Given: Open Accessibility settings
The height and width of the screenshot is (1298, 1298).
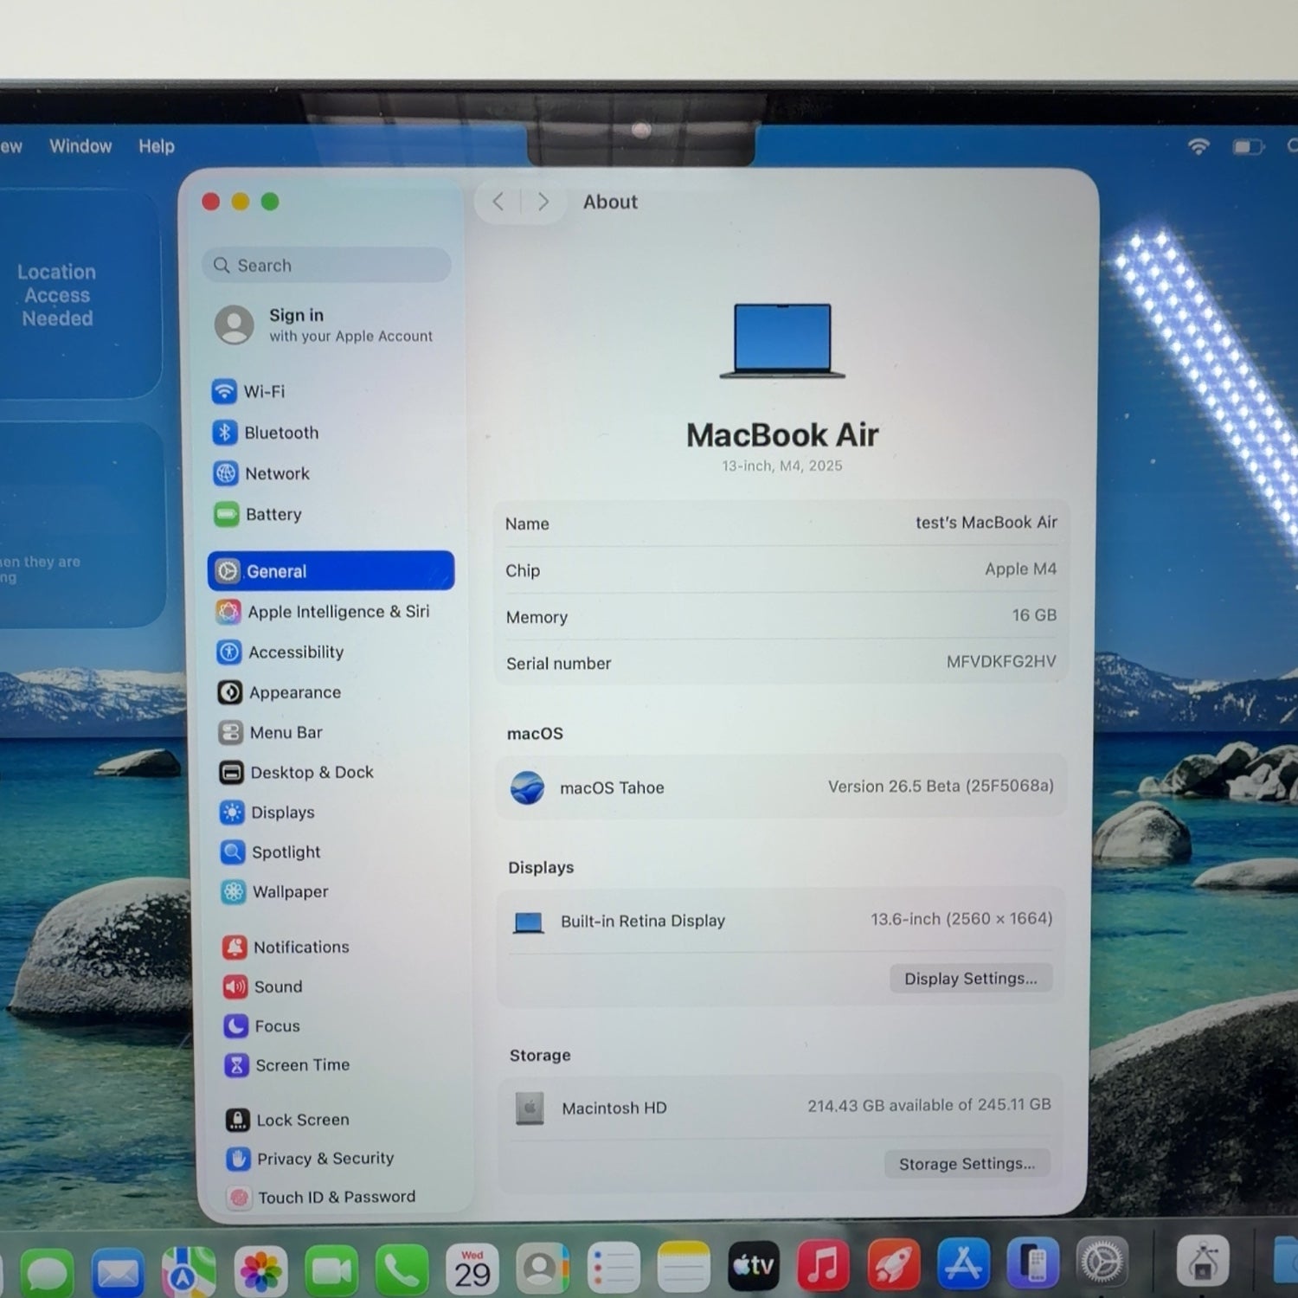Looking at the screenshot, I should pyautogui.click(x=334, y=652).
